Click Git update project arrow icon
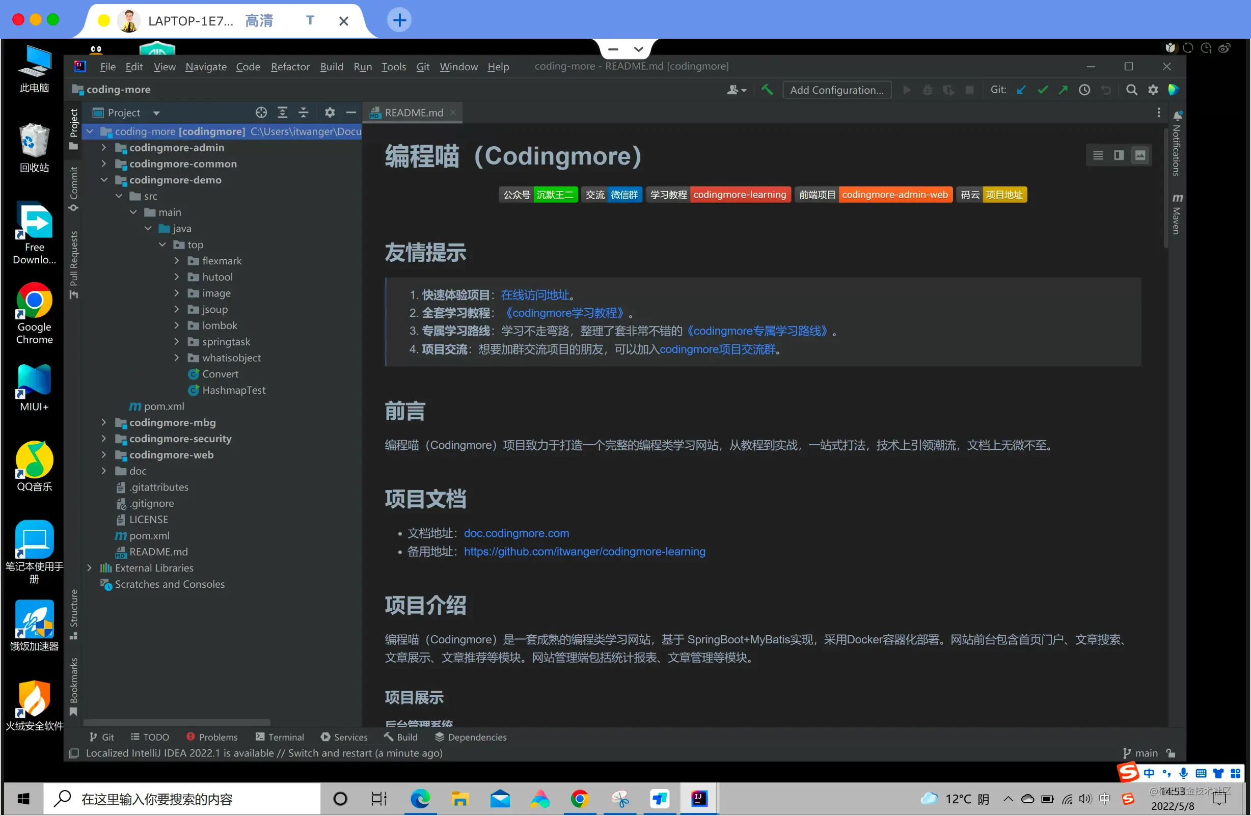Screen dimensions: 1251x816 pyautogui.click(x=1021, y=90)
